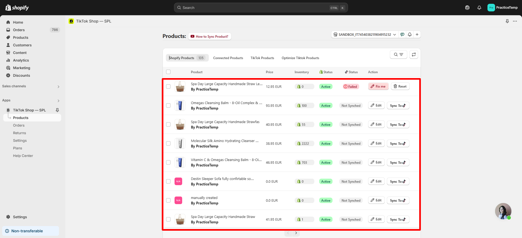Go to the previous page of products
The height and width of the screenshot is (238, 522).
point(288,233)
